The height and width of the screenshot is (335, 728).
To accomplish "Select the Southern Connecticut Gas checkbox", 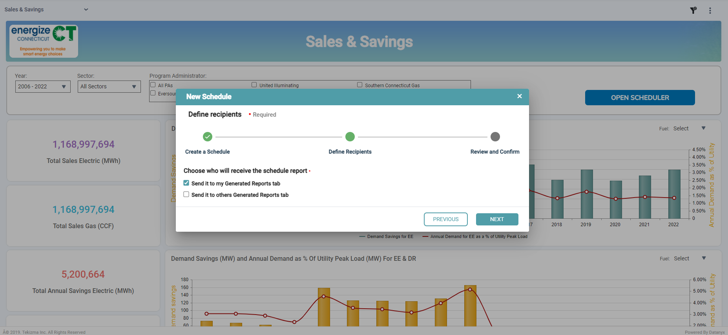I will point(359,85).
